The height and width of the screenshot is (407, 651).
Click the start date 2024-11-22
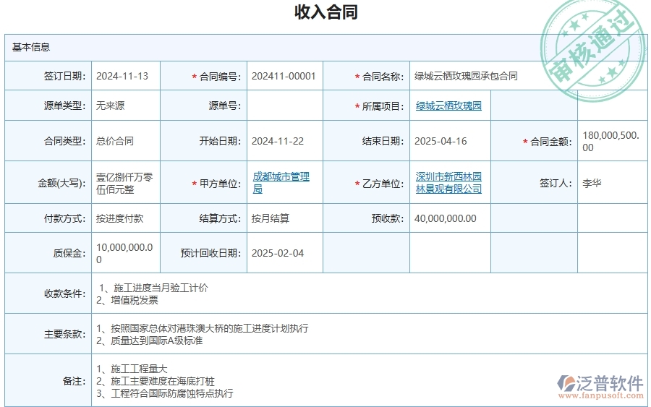coord(278,141)
